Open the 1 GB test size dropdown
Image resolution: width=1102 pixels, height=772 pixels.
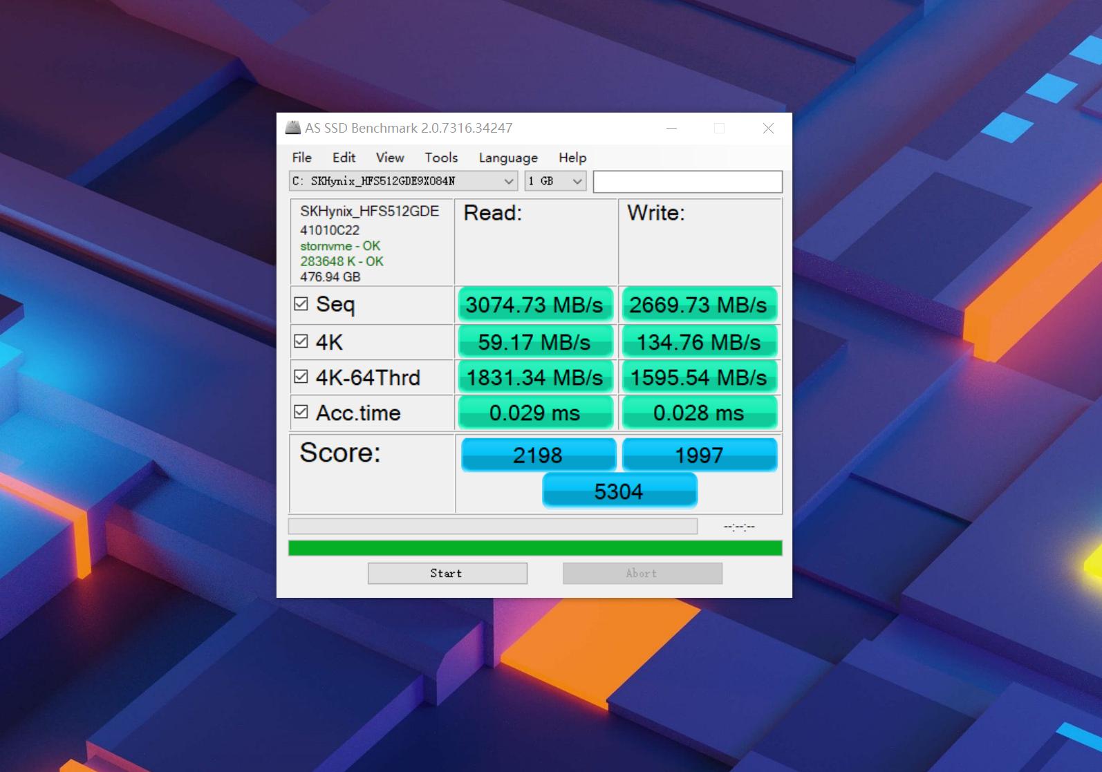coord(577,181)
